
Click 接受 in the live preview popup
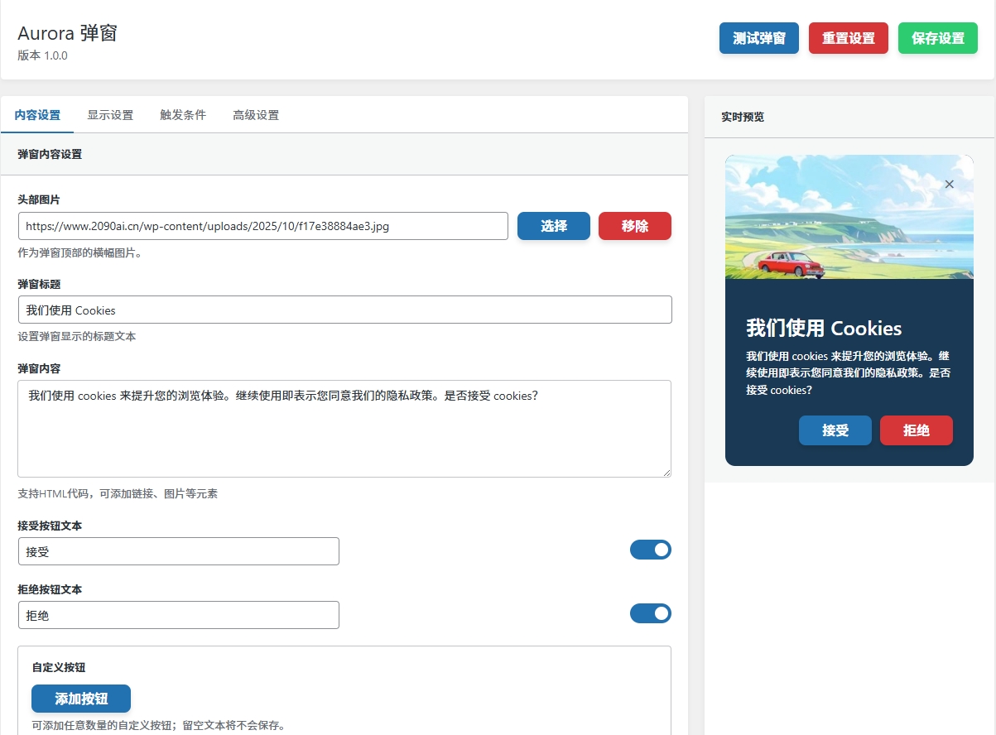(835, 430)
